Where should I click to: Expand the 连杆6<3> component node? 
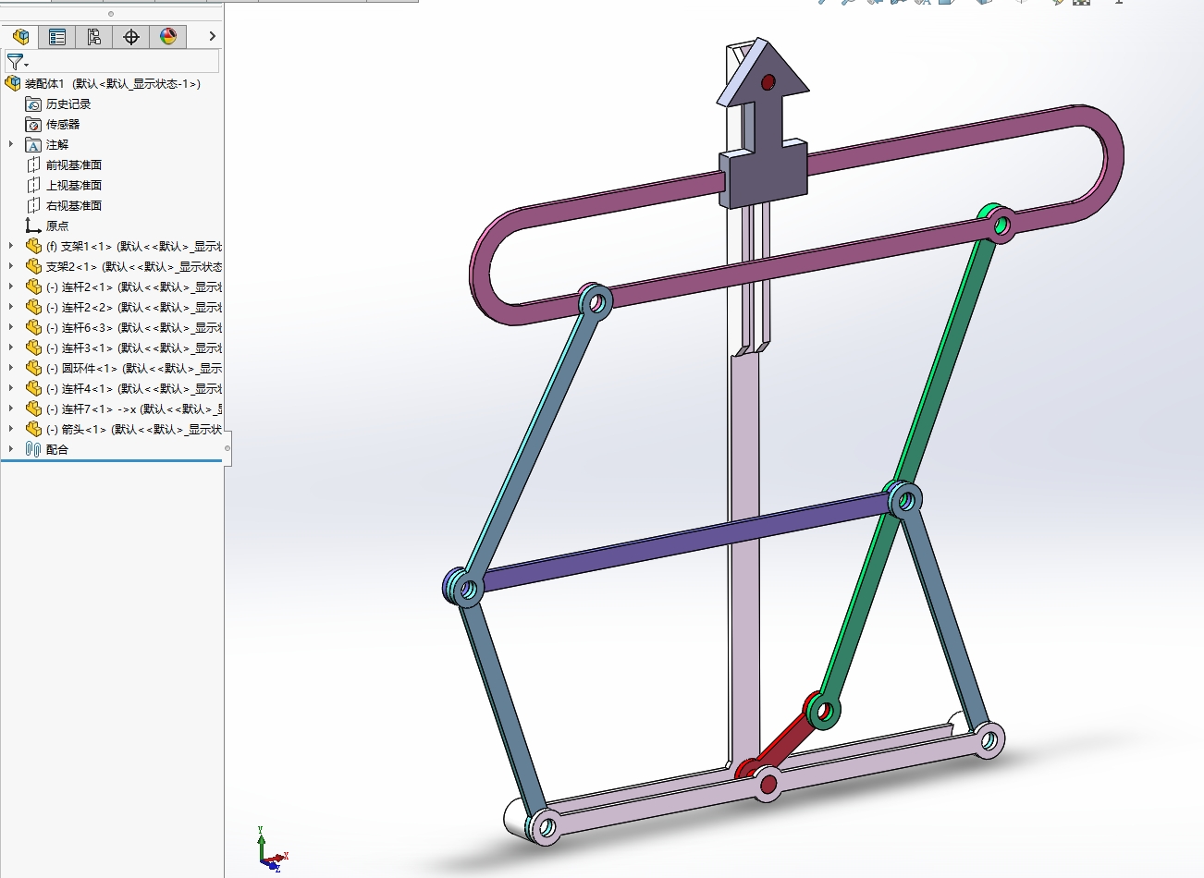pyautogui.click(x=11, y=327)
